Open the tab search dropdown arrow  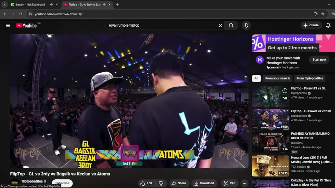4,4
